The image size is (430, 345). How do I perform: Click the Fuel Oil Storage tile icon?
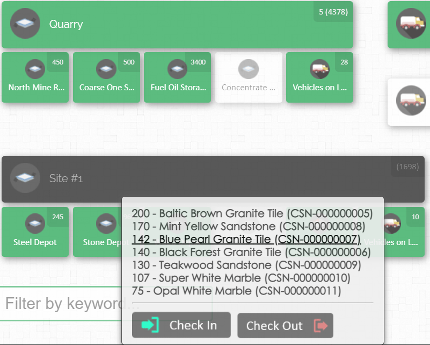tap(177, 68)
